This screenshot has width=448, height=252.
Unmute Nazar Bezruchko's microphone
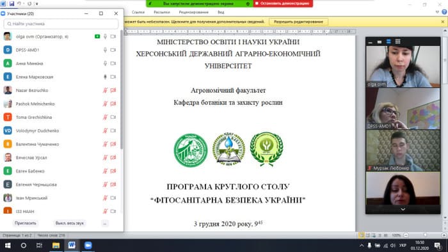point(105,90)
